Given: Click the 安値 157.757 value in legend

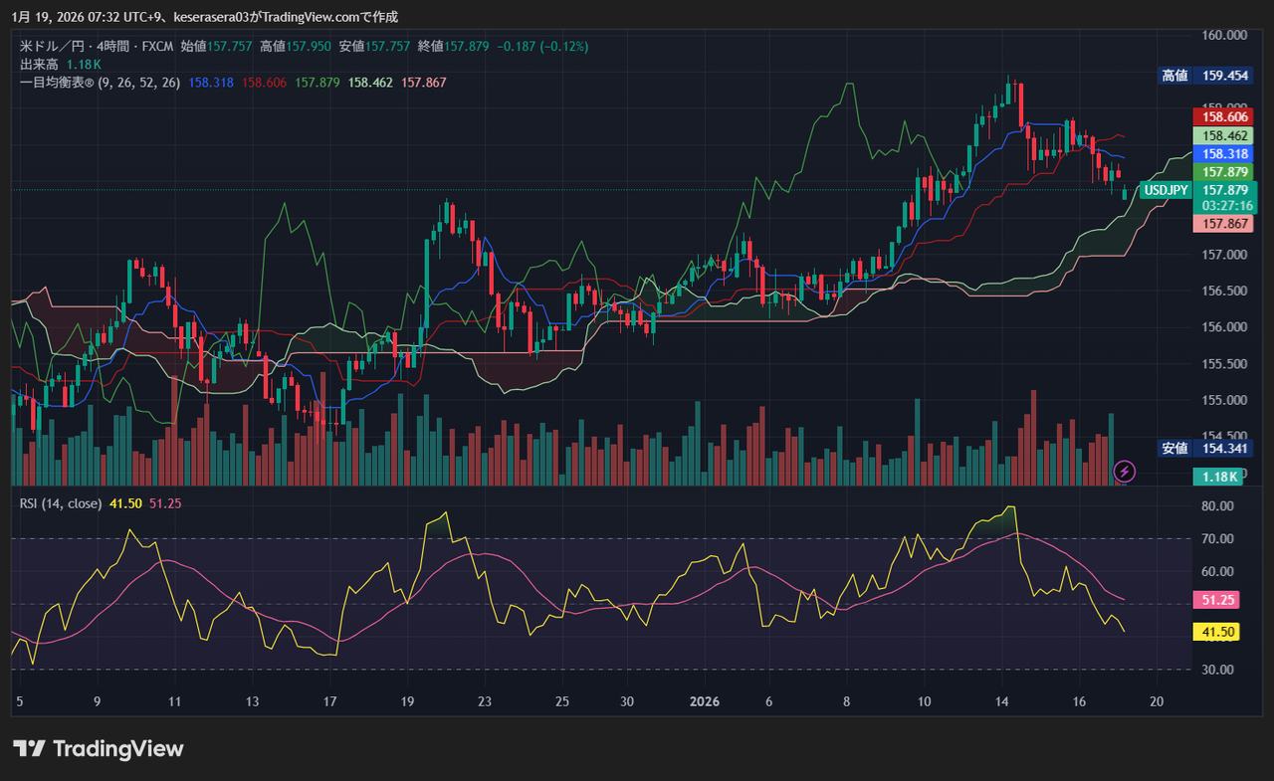Looking at the screenshot, I should [x=375, y=47].
